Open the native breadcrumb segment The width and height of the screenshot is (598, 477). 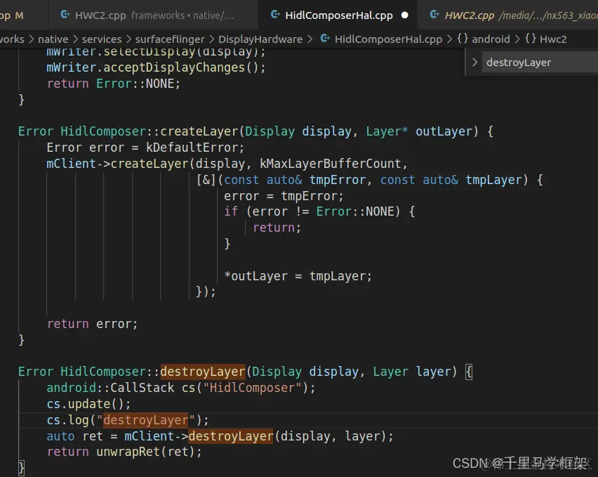[53, 39]
